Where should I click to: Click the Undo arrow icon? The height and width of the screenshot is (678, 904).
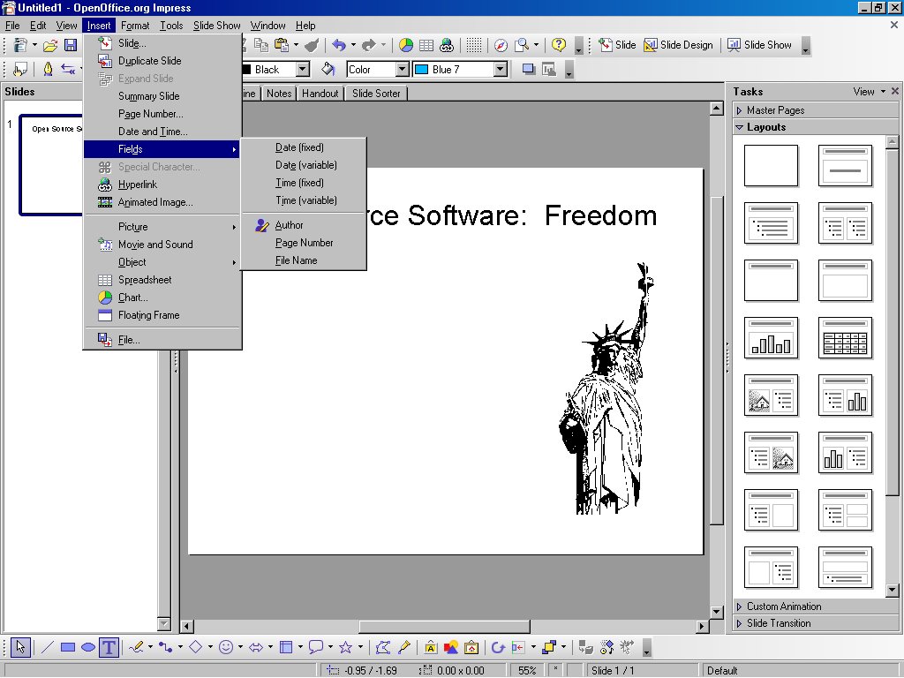point(338,45)
